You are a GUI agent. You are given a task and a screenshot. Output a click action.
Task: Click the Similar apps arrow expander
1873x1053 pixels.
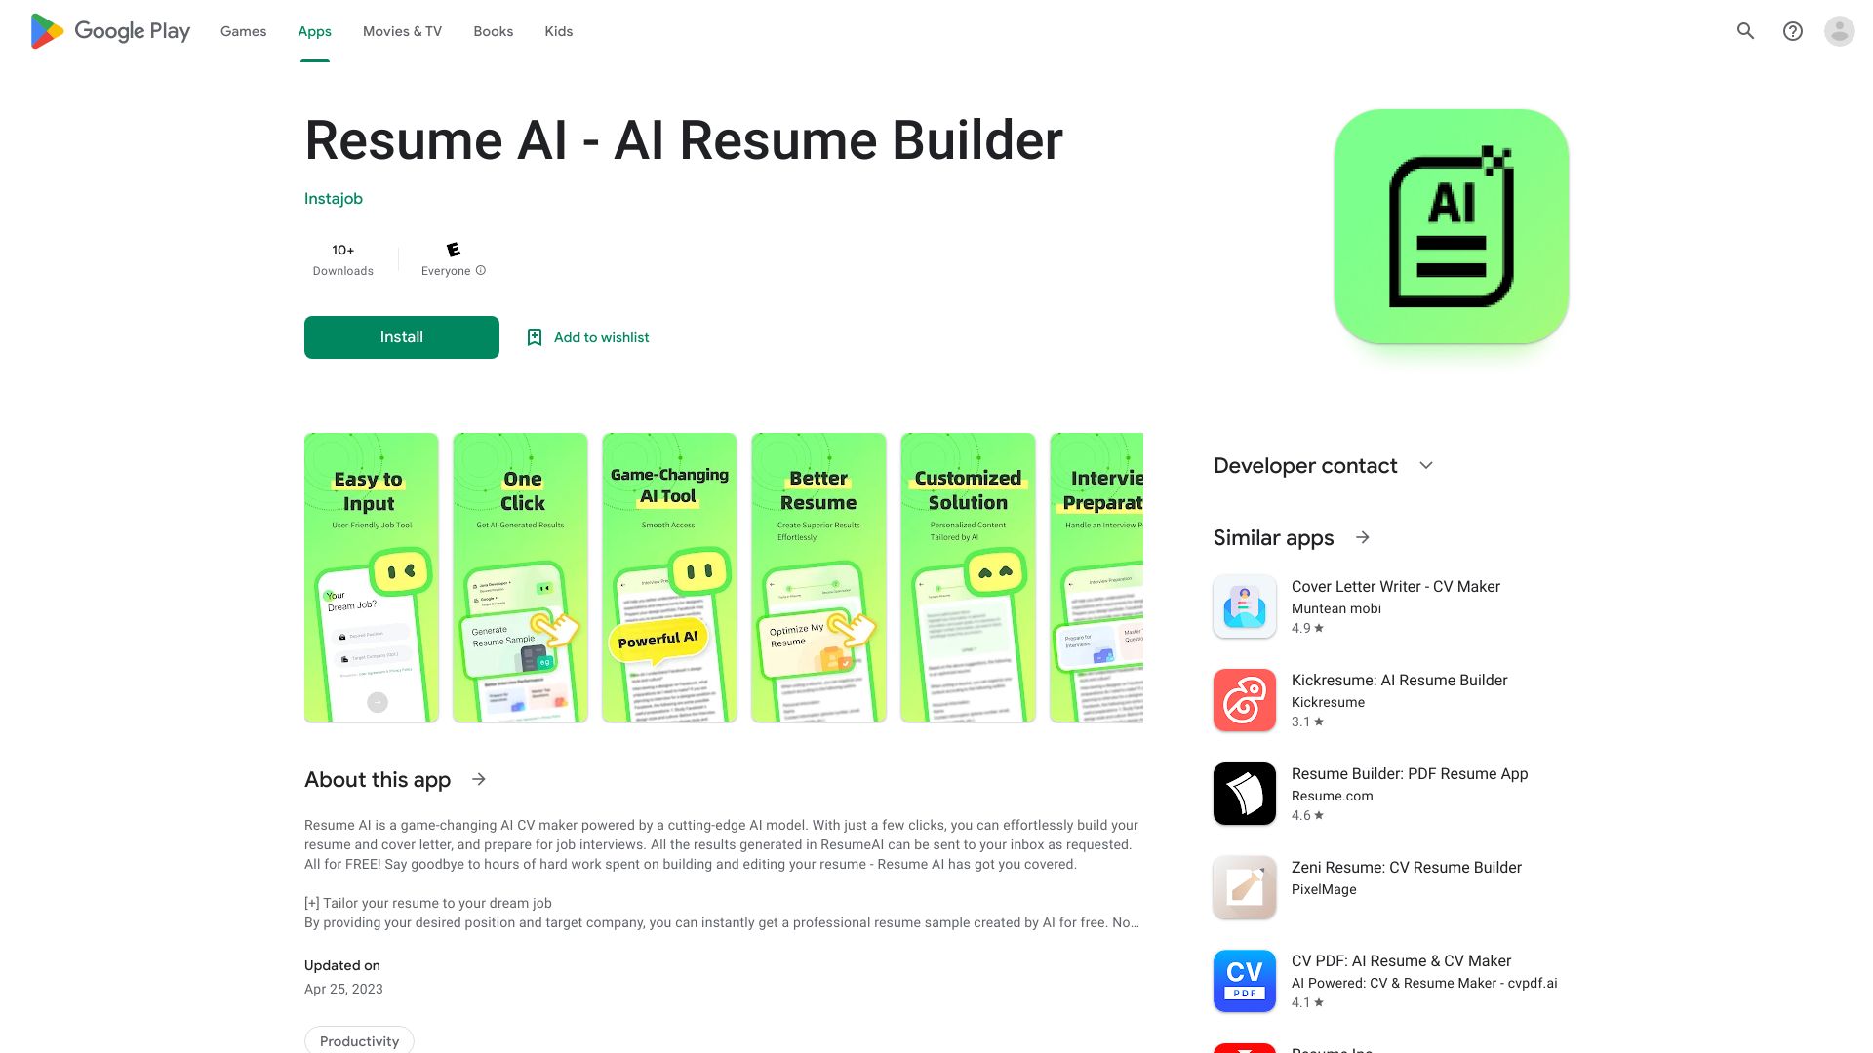tap(1362, 537)
